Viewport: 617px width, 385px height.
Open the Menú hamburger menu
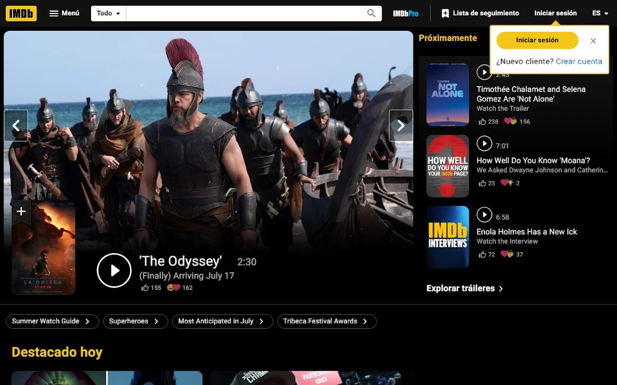[x=64, y=13]
